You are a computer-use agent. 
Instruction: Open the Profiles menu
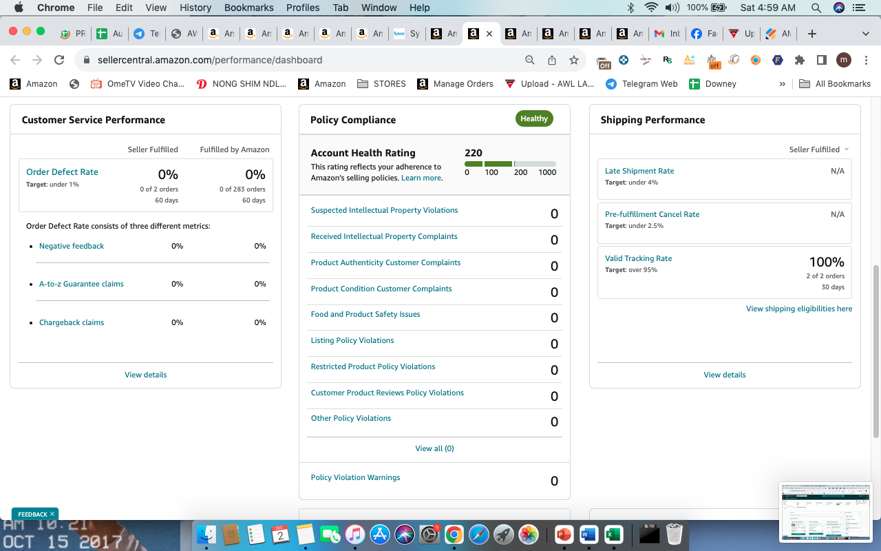(x=303, y=8)
